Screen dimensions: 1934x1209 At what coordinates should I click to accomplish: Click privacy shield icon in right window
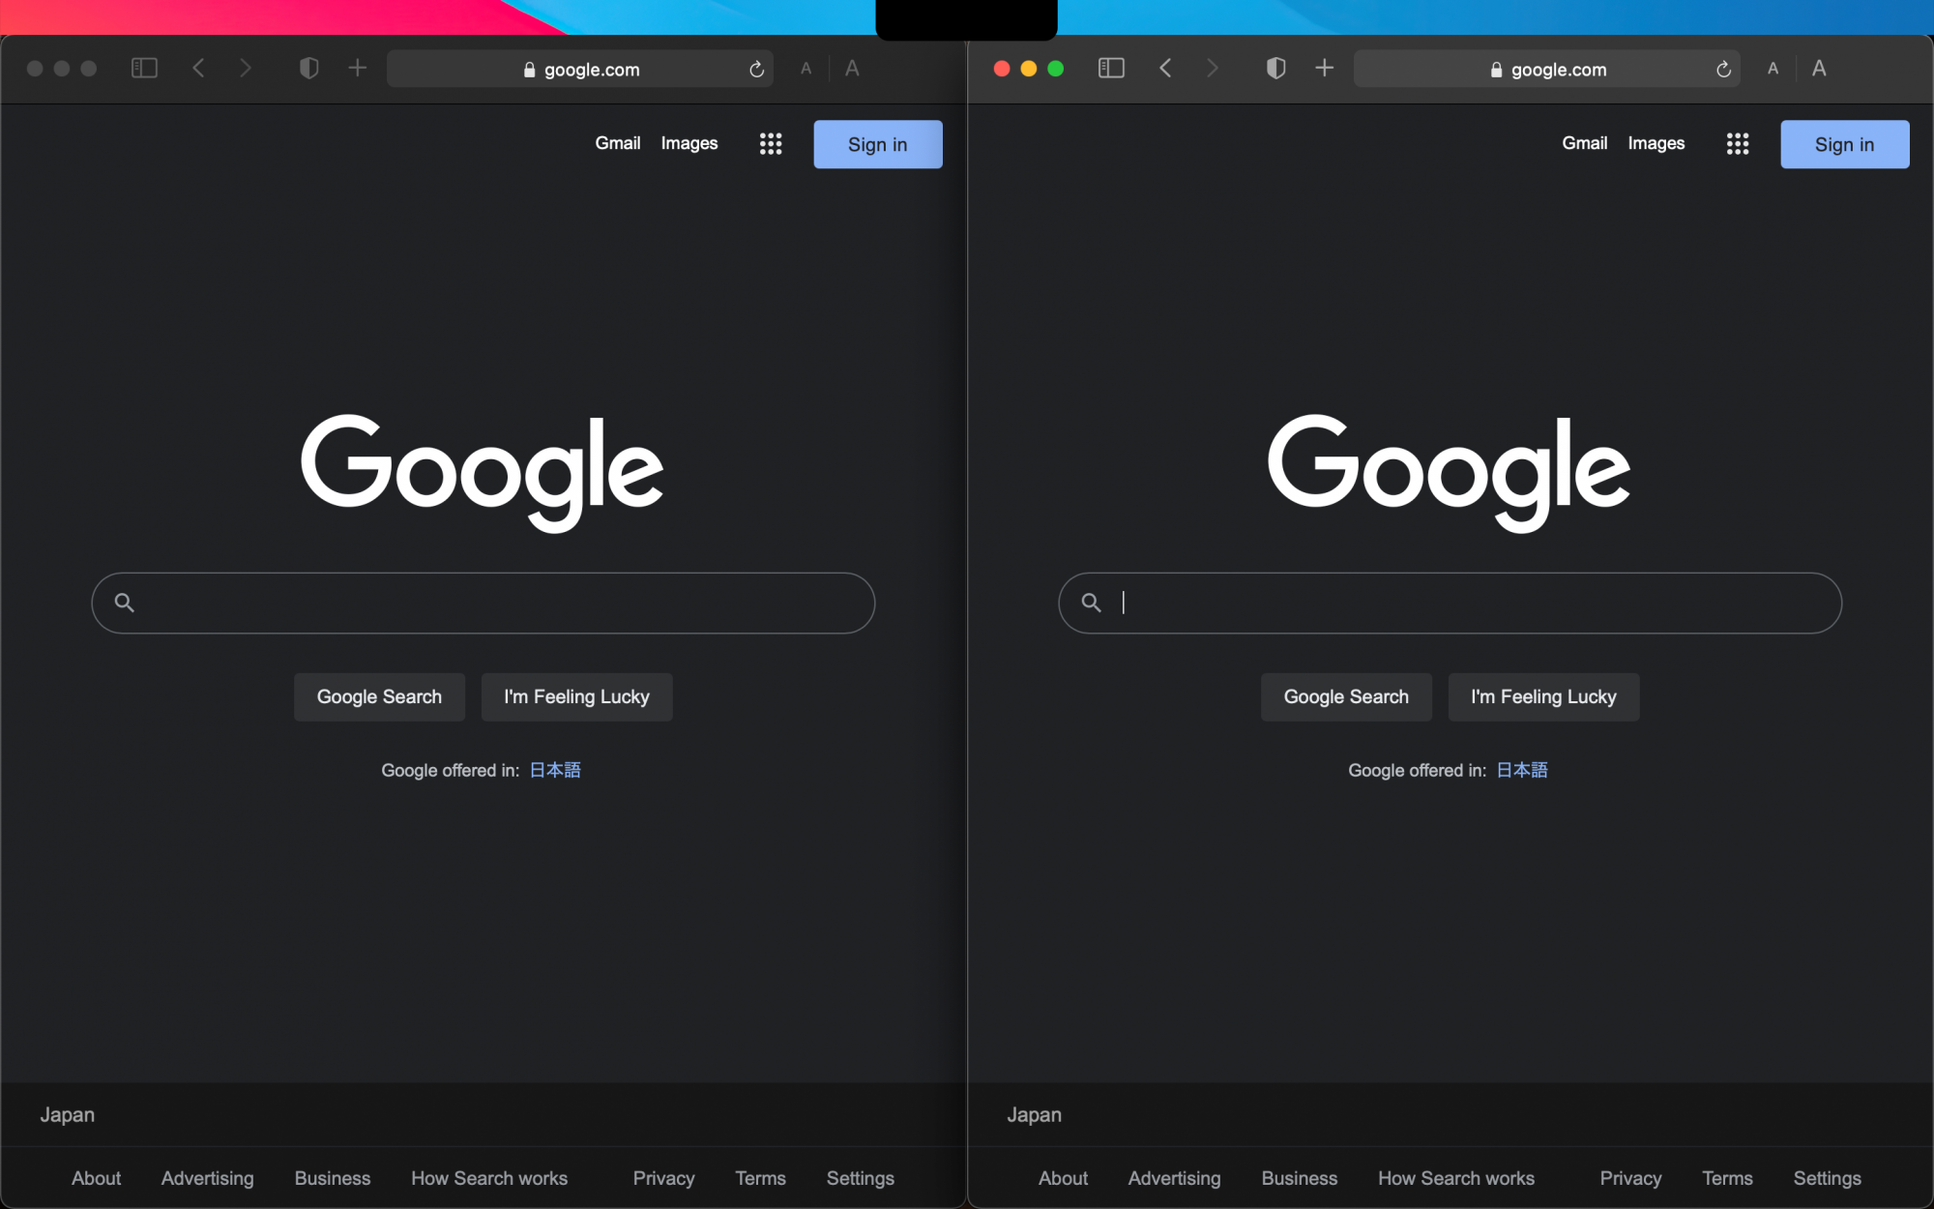pos(1275,68)
